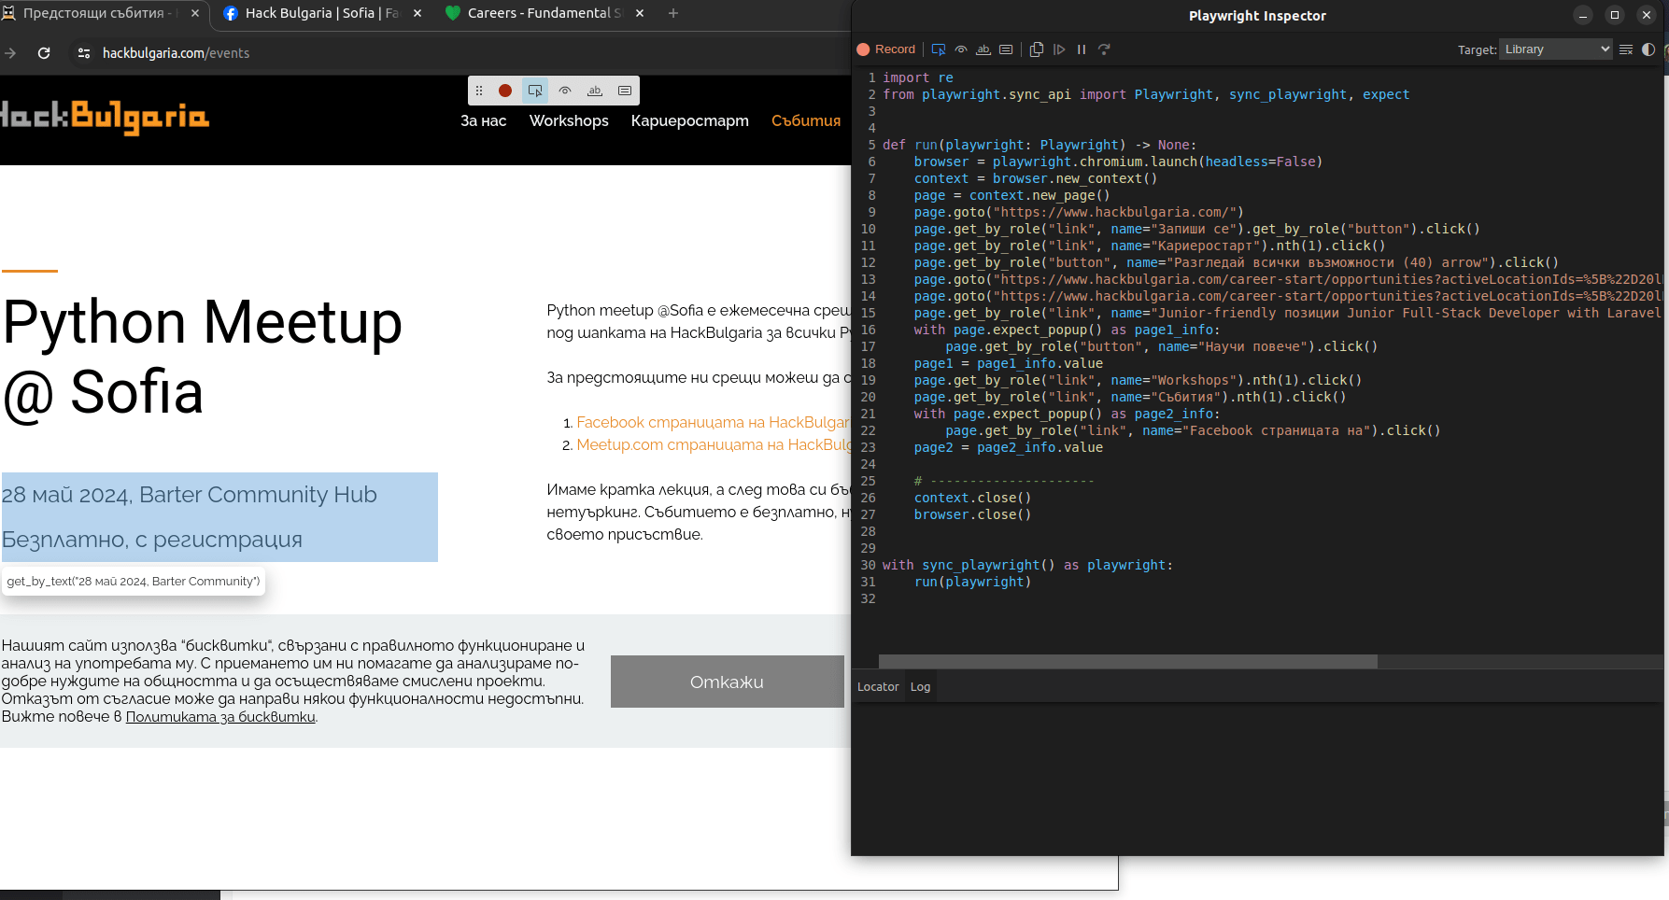This screenshot has height=900, width=1669.
Task: Click Assert text 'ab' icon in Inspector toolbar
Action: click(x=983, y=49)
